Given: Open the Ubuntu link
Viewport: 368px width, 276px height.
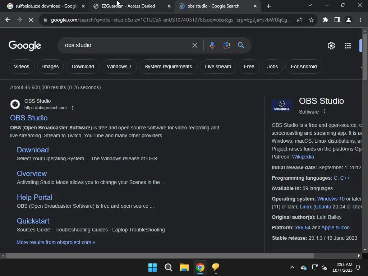Looking at the screenshot, I should point(323,207).
